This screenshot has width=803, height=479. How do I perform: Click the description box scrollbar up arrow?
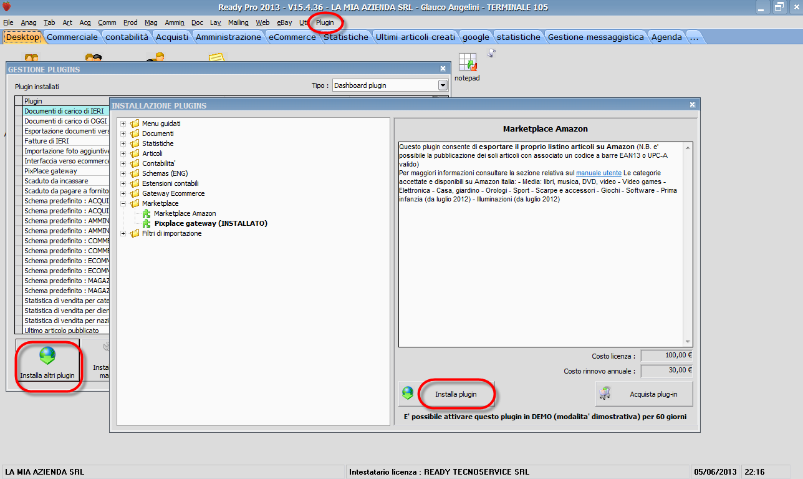point(688,147)
